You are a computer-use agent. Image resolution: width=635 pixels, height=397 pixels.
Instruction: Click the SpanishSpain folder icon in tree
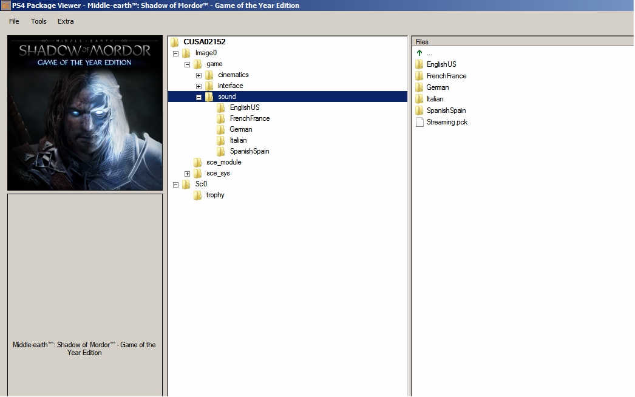221,152
